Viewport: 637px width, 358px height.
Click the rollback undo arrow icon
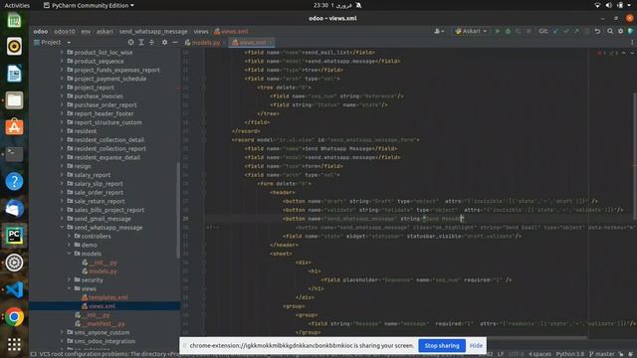(x=597, y=31)
